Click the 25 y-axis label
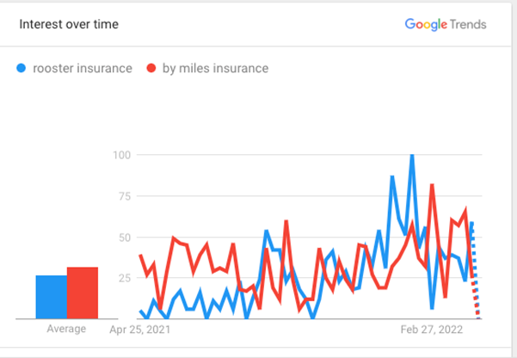 (x=124, y=278)
